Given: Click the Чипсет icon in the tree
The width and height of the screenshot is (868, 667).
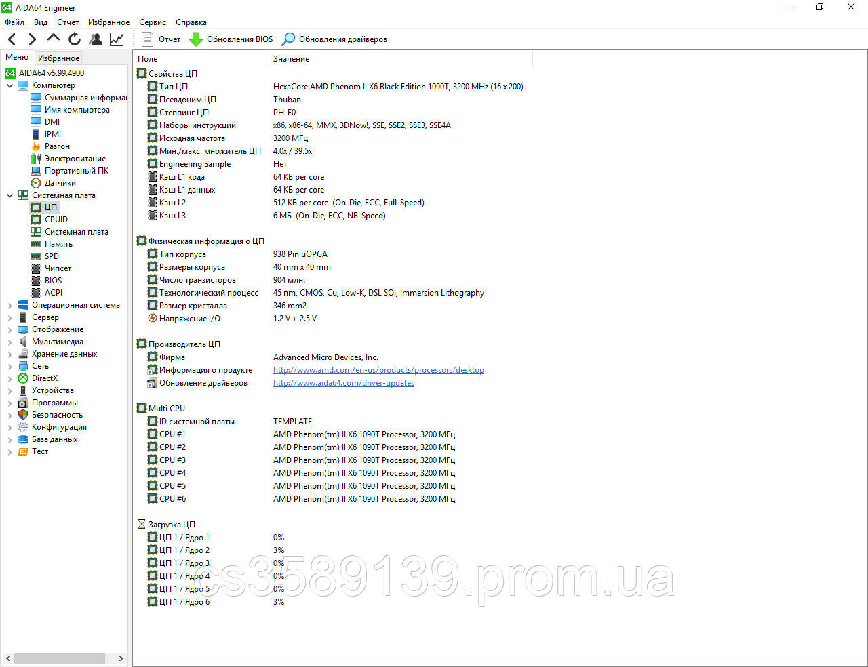Looking at the screenshot, I should tap(36, 268).
